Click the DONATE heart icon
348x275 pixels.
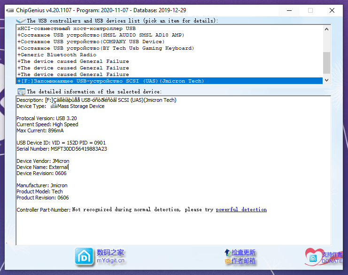(x=312, y=257)
